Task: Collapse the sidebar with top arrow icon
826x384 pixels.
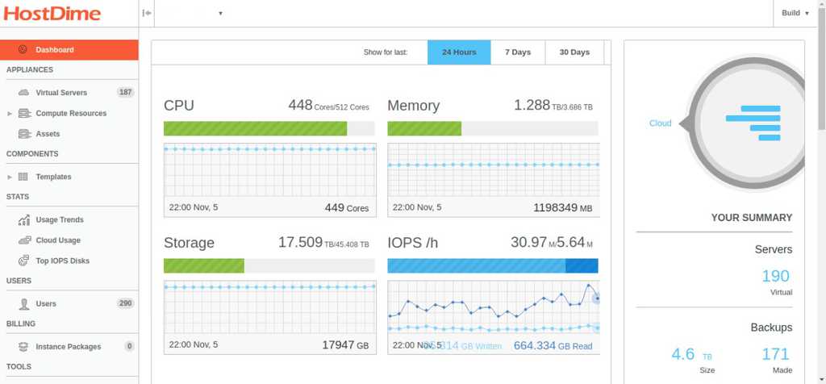Action: tap(146, 13)
